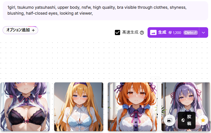
Task: Open the orange-haired character thumbnail
Action: click(x=132, y=107)
